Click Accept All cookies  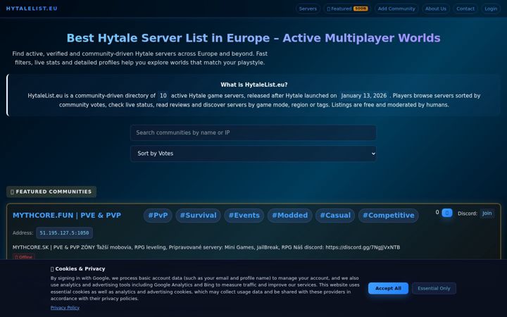[388, 288]
